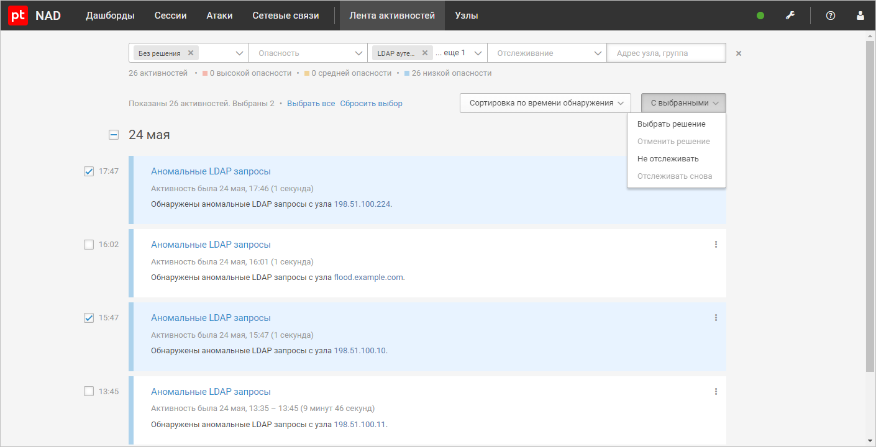The height and width of the screenshot is (447, 876).
Task: Remove the 'Без решения' filter tag
Action: [191, 53]
